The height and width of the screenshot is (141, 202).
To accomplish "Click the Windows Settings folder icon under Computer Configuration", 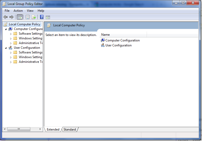I will pyautogui.click(x=15, y=38).
